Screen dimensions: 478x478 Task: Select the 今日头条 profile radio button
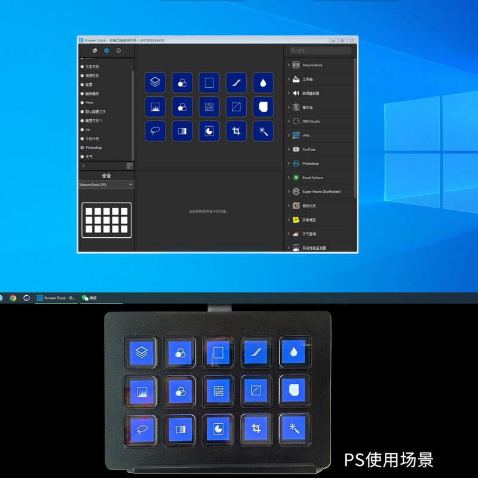click(x=82, y=139)
